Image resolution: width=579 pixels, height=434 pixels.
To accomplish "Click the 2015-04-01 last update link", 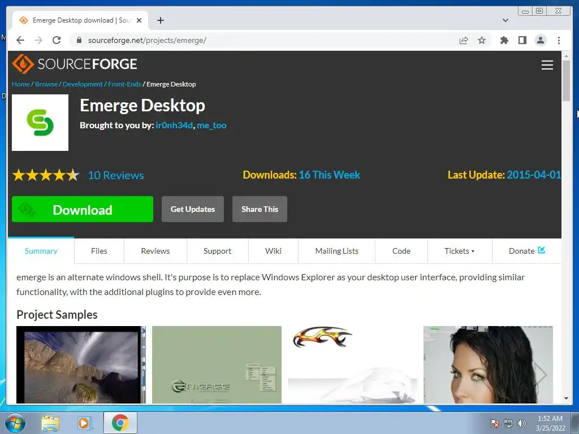I will [534, 175].
